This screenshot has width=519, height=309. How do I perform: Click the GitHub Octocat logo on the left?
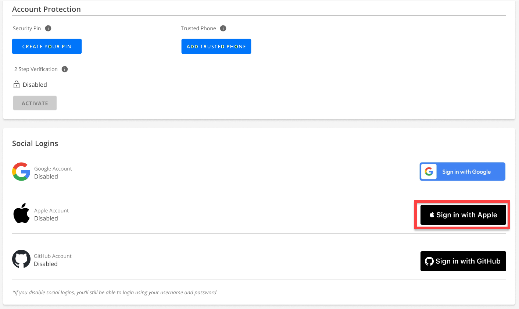[21, 259]
